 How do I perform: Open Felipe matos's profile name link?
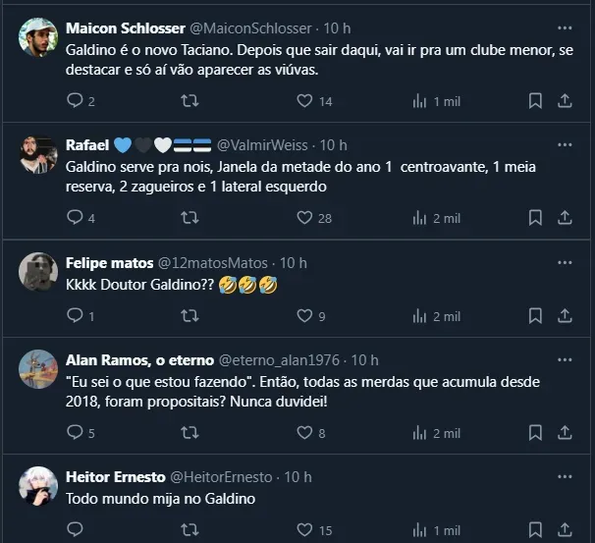pyautogui.click(x=109, y=262)
